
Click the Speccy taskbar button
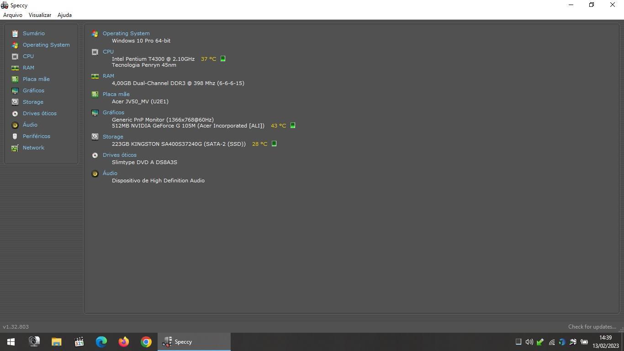[194, 342]
